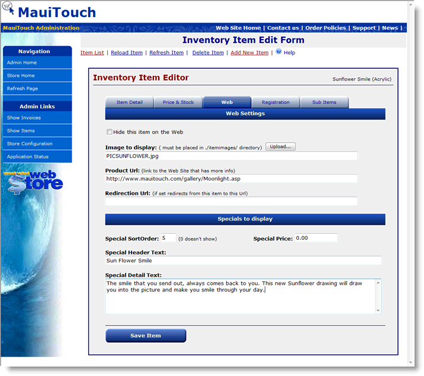Focus the Special SortOrder field
The height and width of the screenshot is (376, 424).
coord(168,238)
